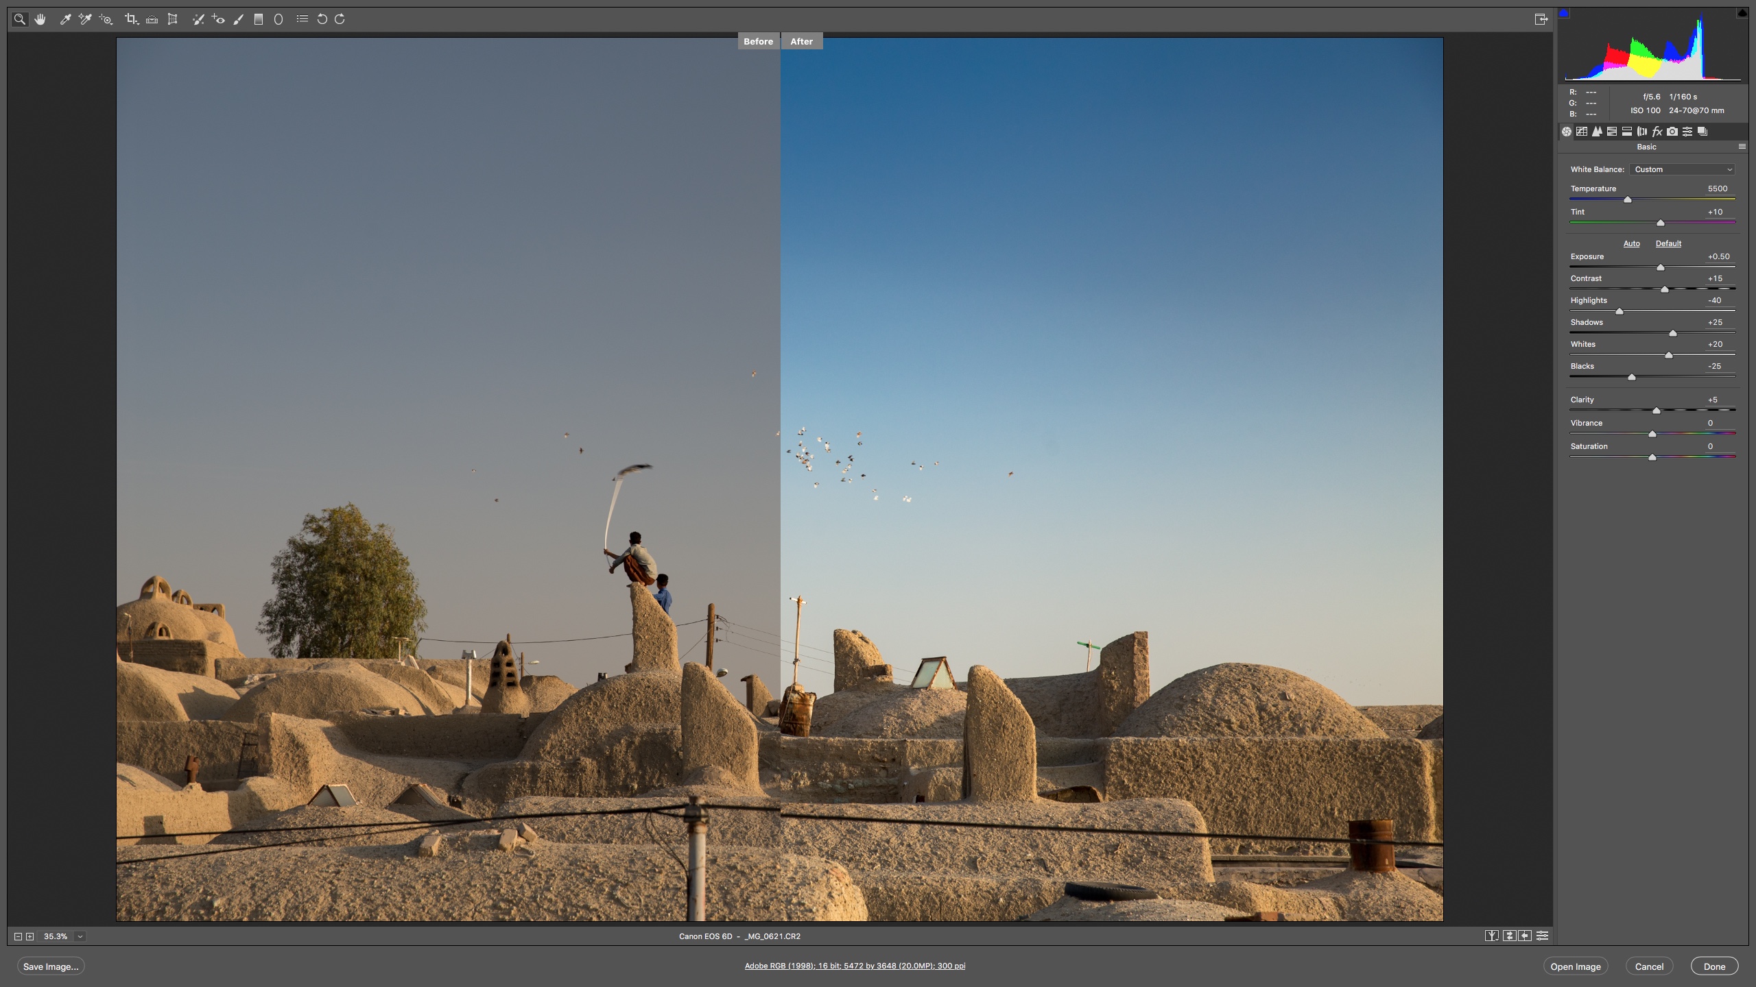Cycle the Before/After view mode
Viewport: 1756px width, 987px height.
coord(1491,936)
